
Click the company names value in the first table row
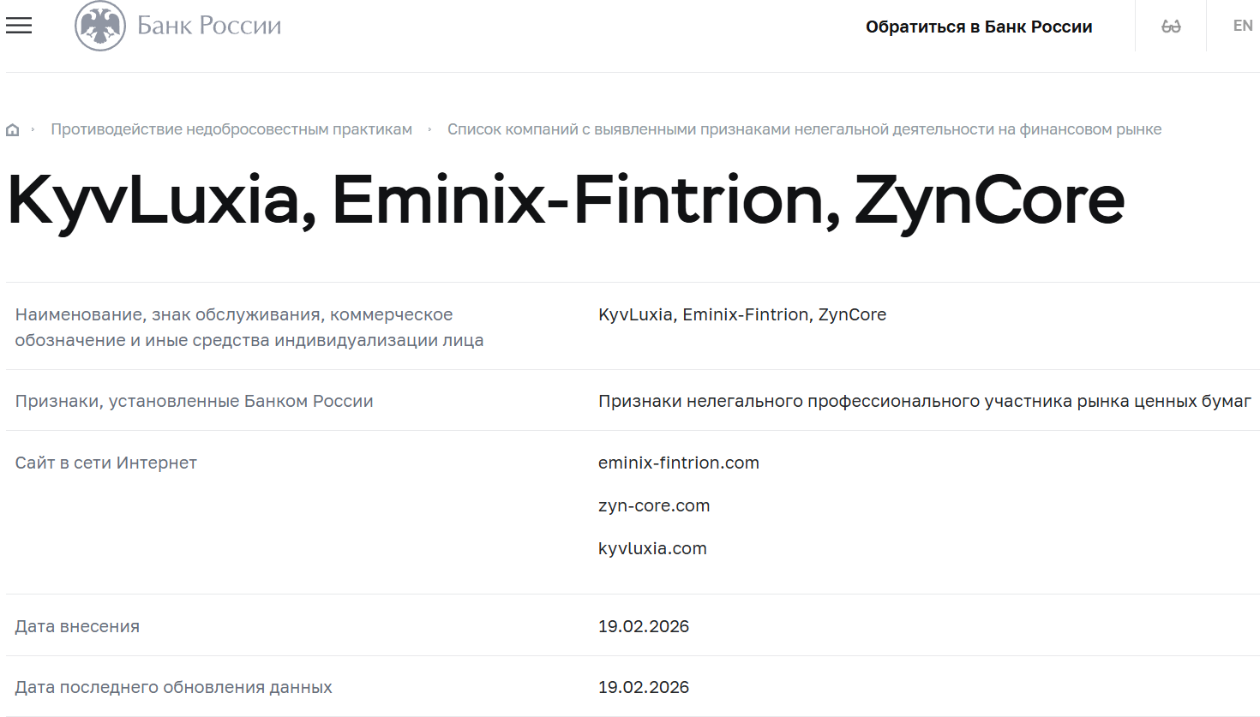click(x=742, y=314)
